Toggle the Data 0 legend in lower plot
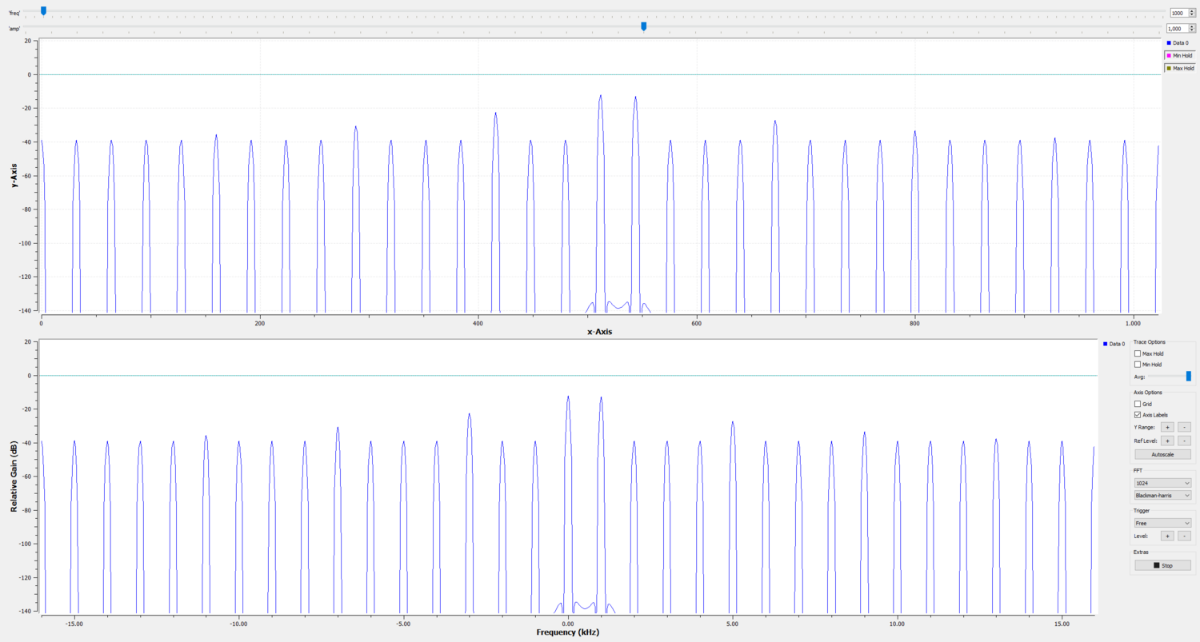This screenshot has width=1200, height=642. coord(1114,344)
